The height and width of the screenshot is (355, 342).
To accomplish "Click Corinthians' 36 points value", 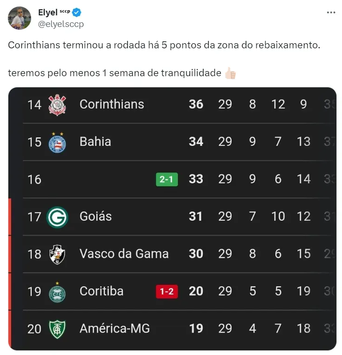I will click(x=196, y=104).
